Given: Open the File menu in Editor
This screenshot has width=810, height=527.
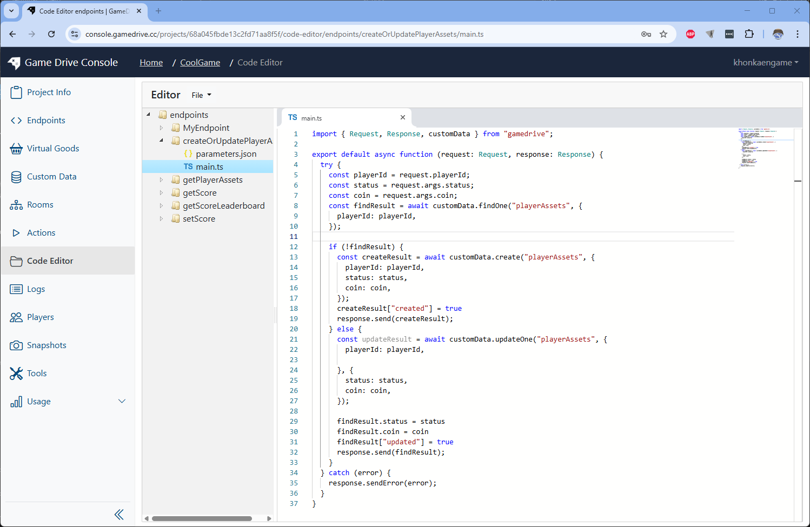Looking at the screenshot, I should (x=201, y=95).
